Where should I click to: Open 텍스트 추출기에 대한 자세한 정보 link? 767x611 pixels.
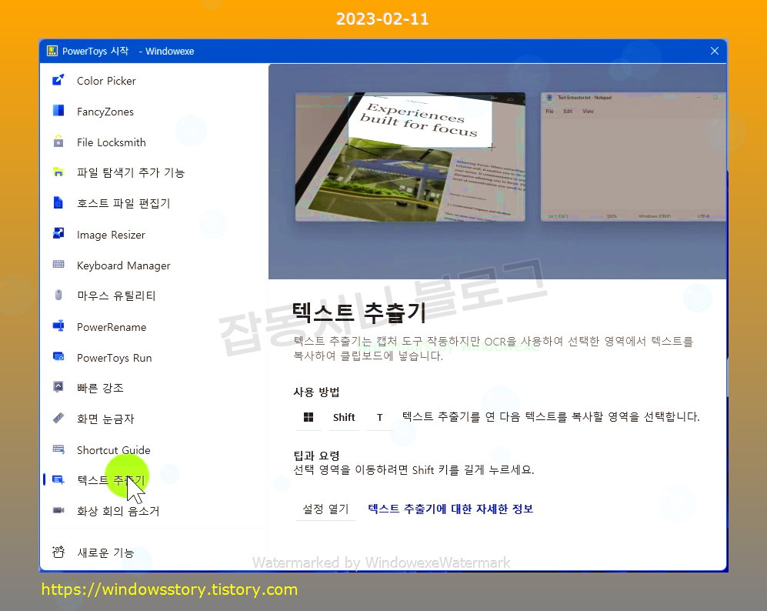pos(450,509)
